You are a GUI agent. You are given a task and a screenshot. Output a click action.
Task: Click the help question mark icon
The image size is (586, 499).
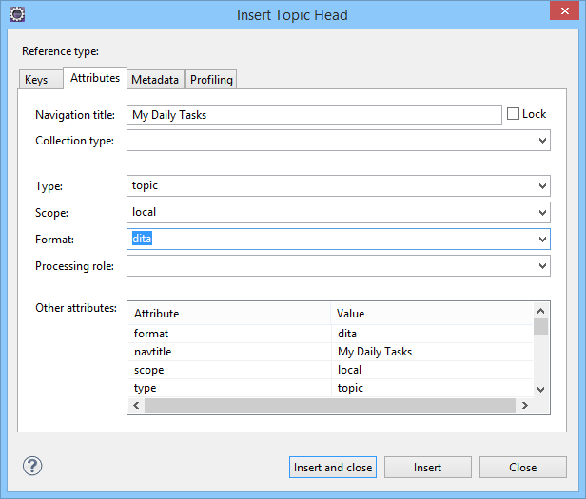[32, 467]
